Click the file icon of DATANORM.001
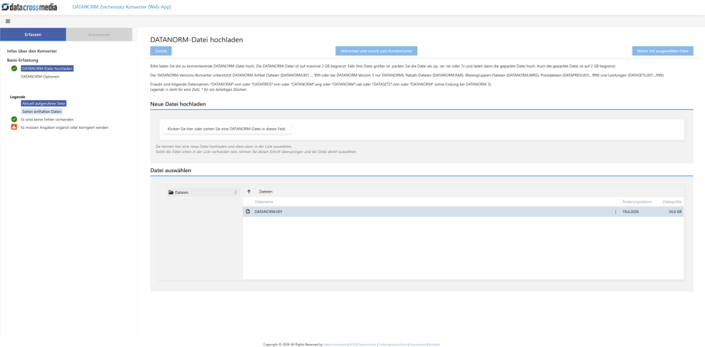This screenshot has height=347, width=705. [248, 212]
